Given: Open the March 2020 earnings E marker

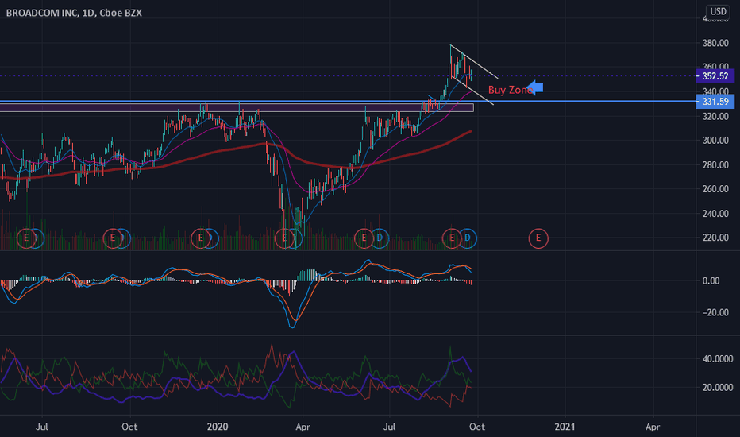Looking at the screenshot, I should point(284,238).
